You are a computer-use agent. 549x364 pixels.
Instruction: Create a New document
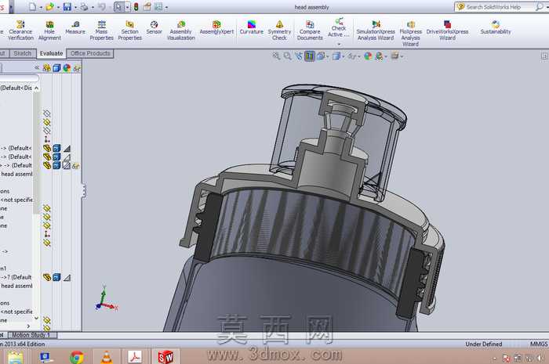(33, 6)
